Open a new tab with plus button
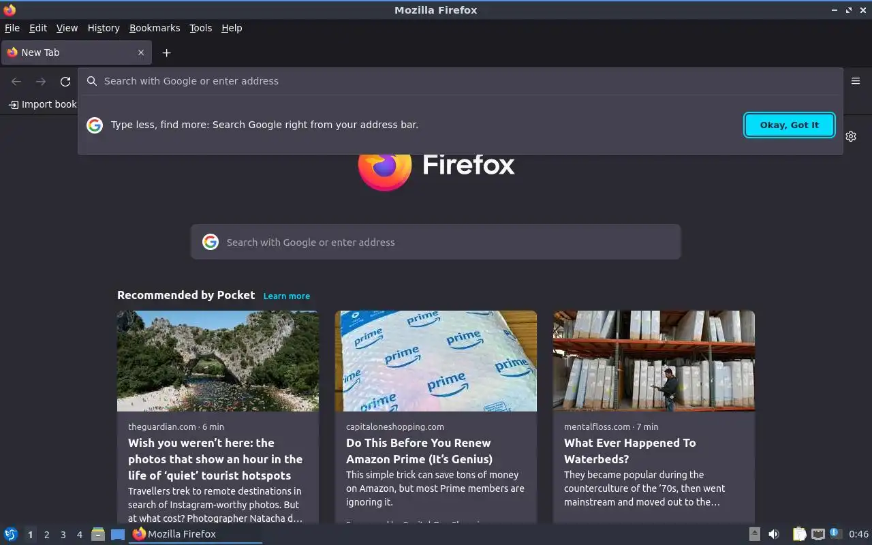 [x=166, y=52]
